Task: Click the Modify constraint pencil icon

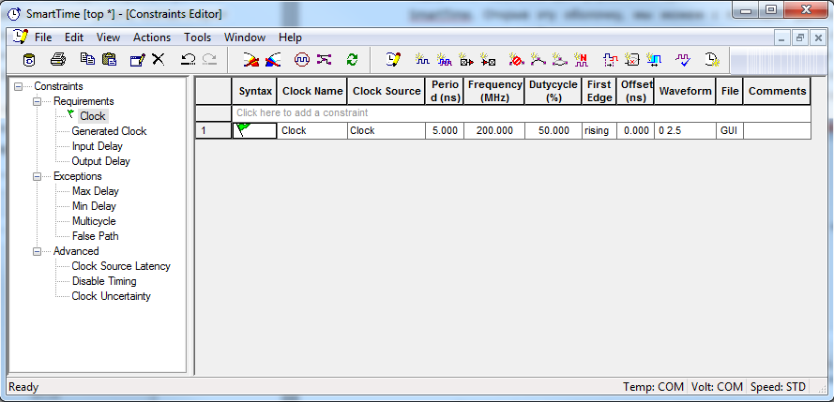Action: pos(138,59)
